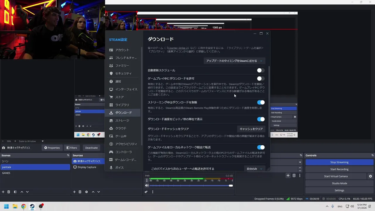This screenshot has width=375, height=211.
Task: Open the ストレージ settings section
Action: (122, 120)
